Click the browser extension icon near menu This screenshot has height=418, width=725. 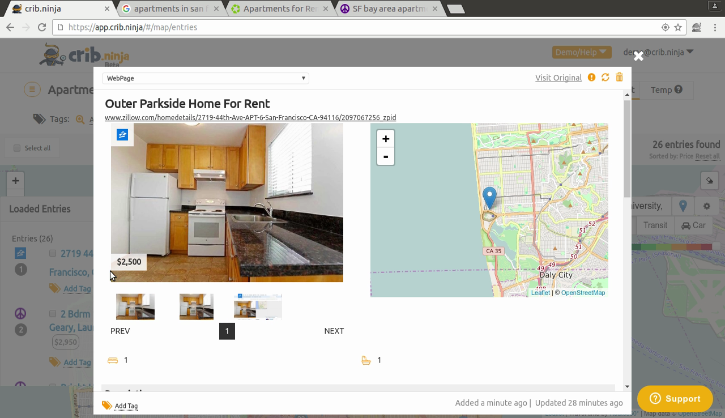coord(697,27)
